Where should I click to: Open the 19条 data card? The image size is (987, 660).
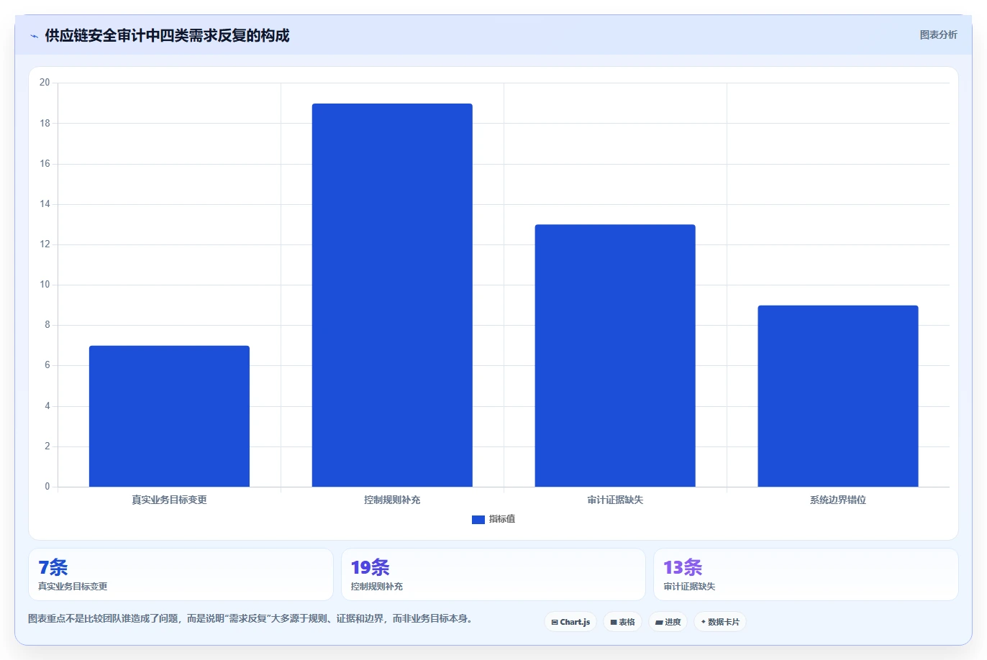click(493, 574)
